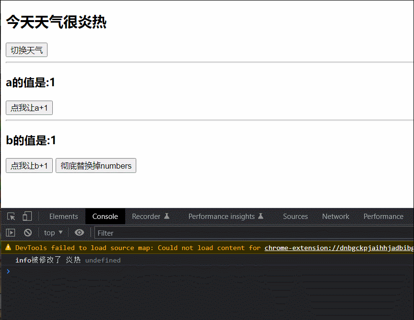
Task: Select the inspect element tool
Action: pos(11,217)
